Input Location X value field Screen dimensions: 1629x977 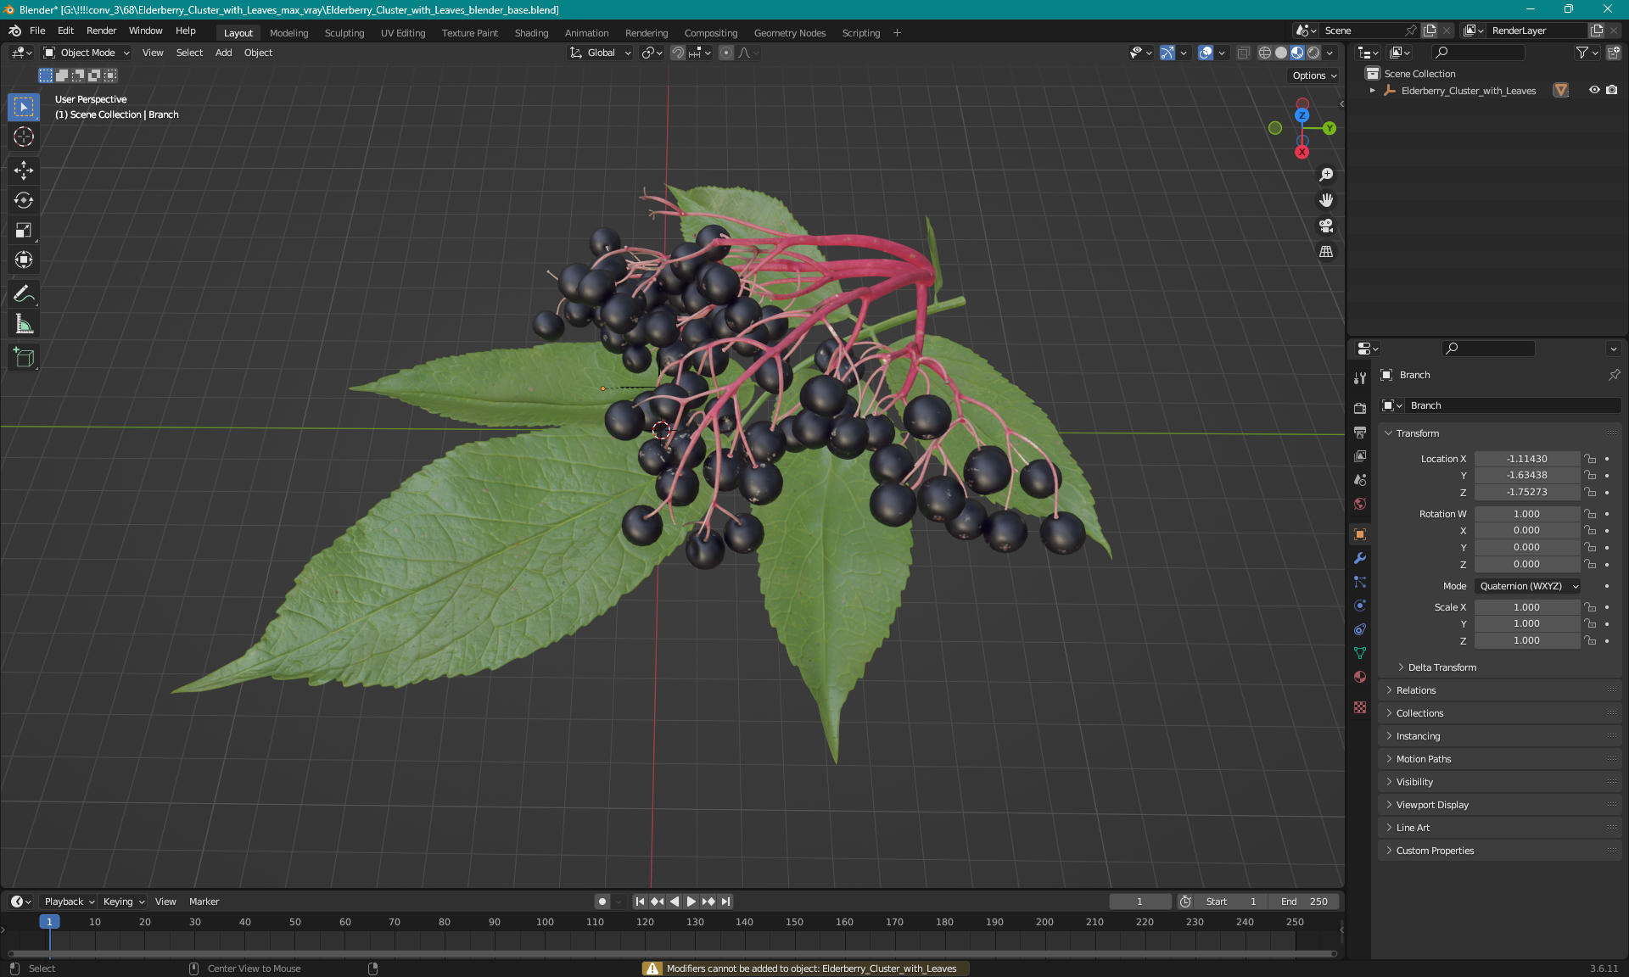coord(1525,458)
